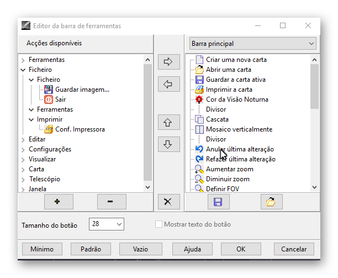Viewport: 338px width, 278px height.
Task: Click the Anular última alteração undo icon
Action: (x=199, y=149)
